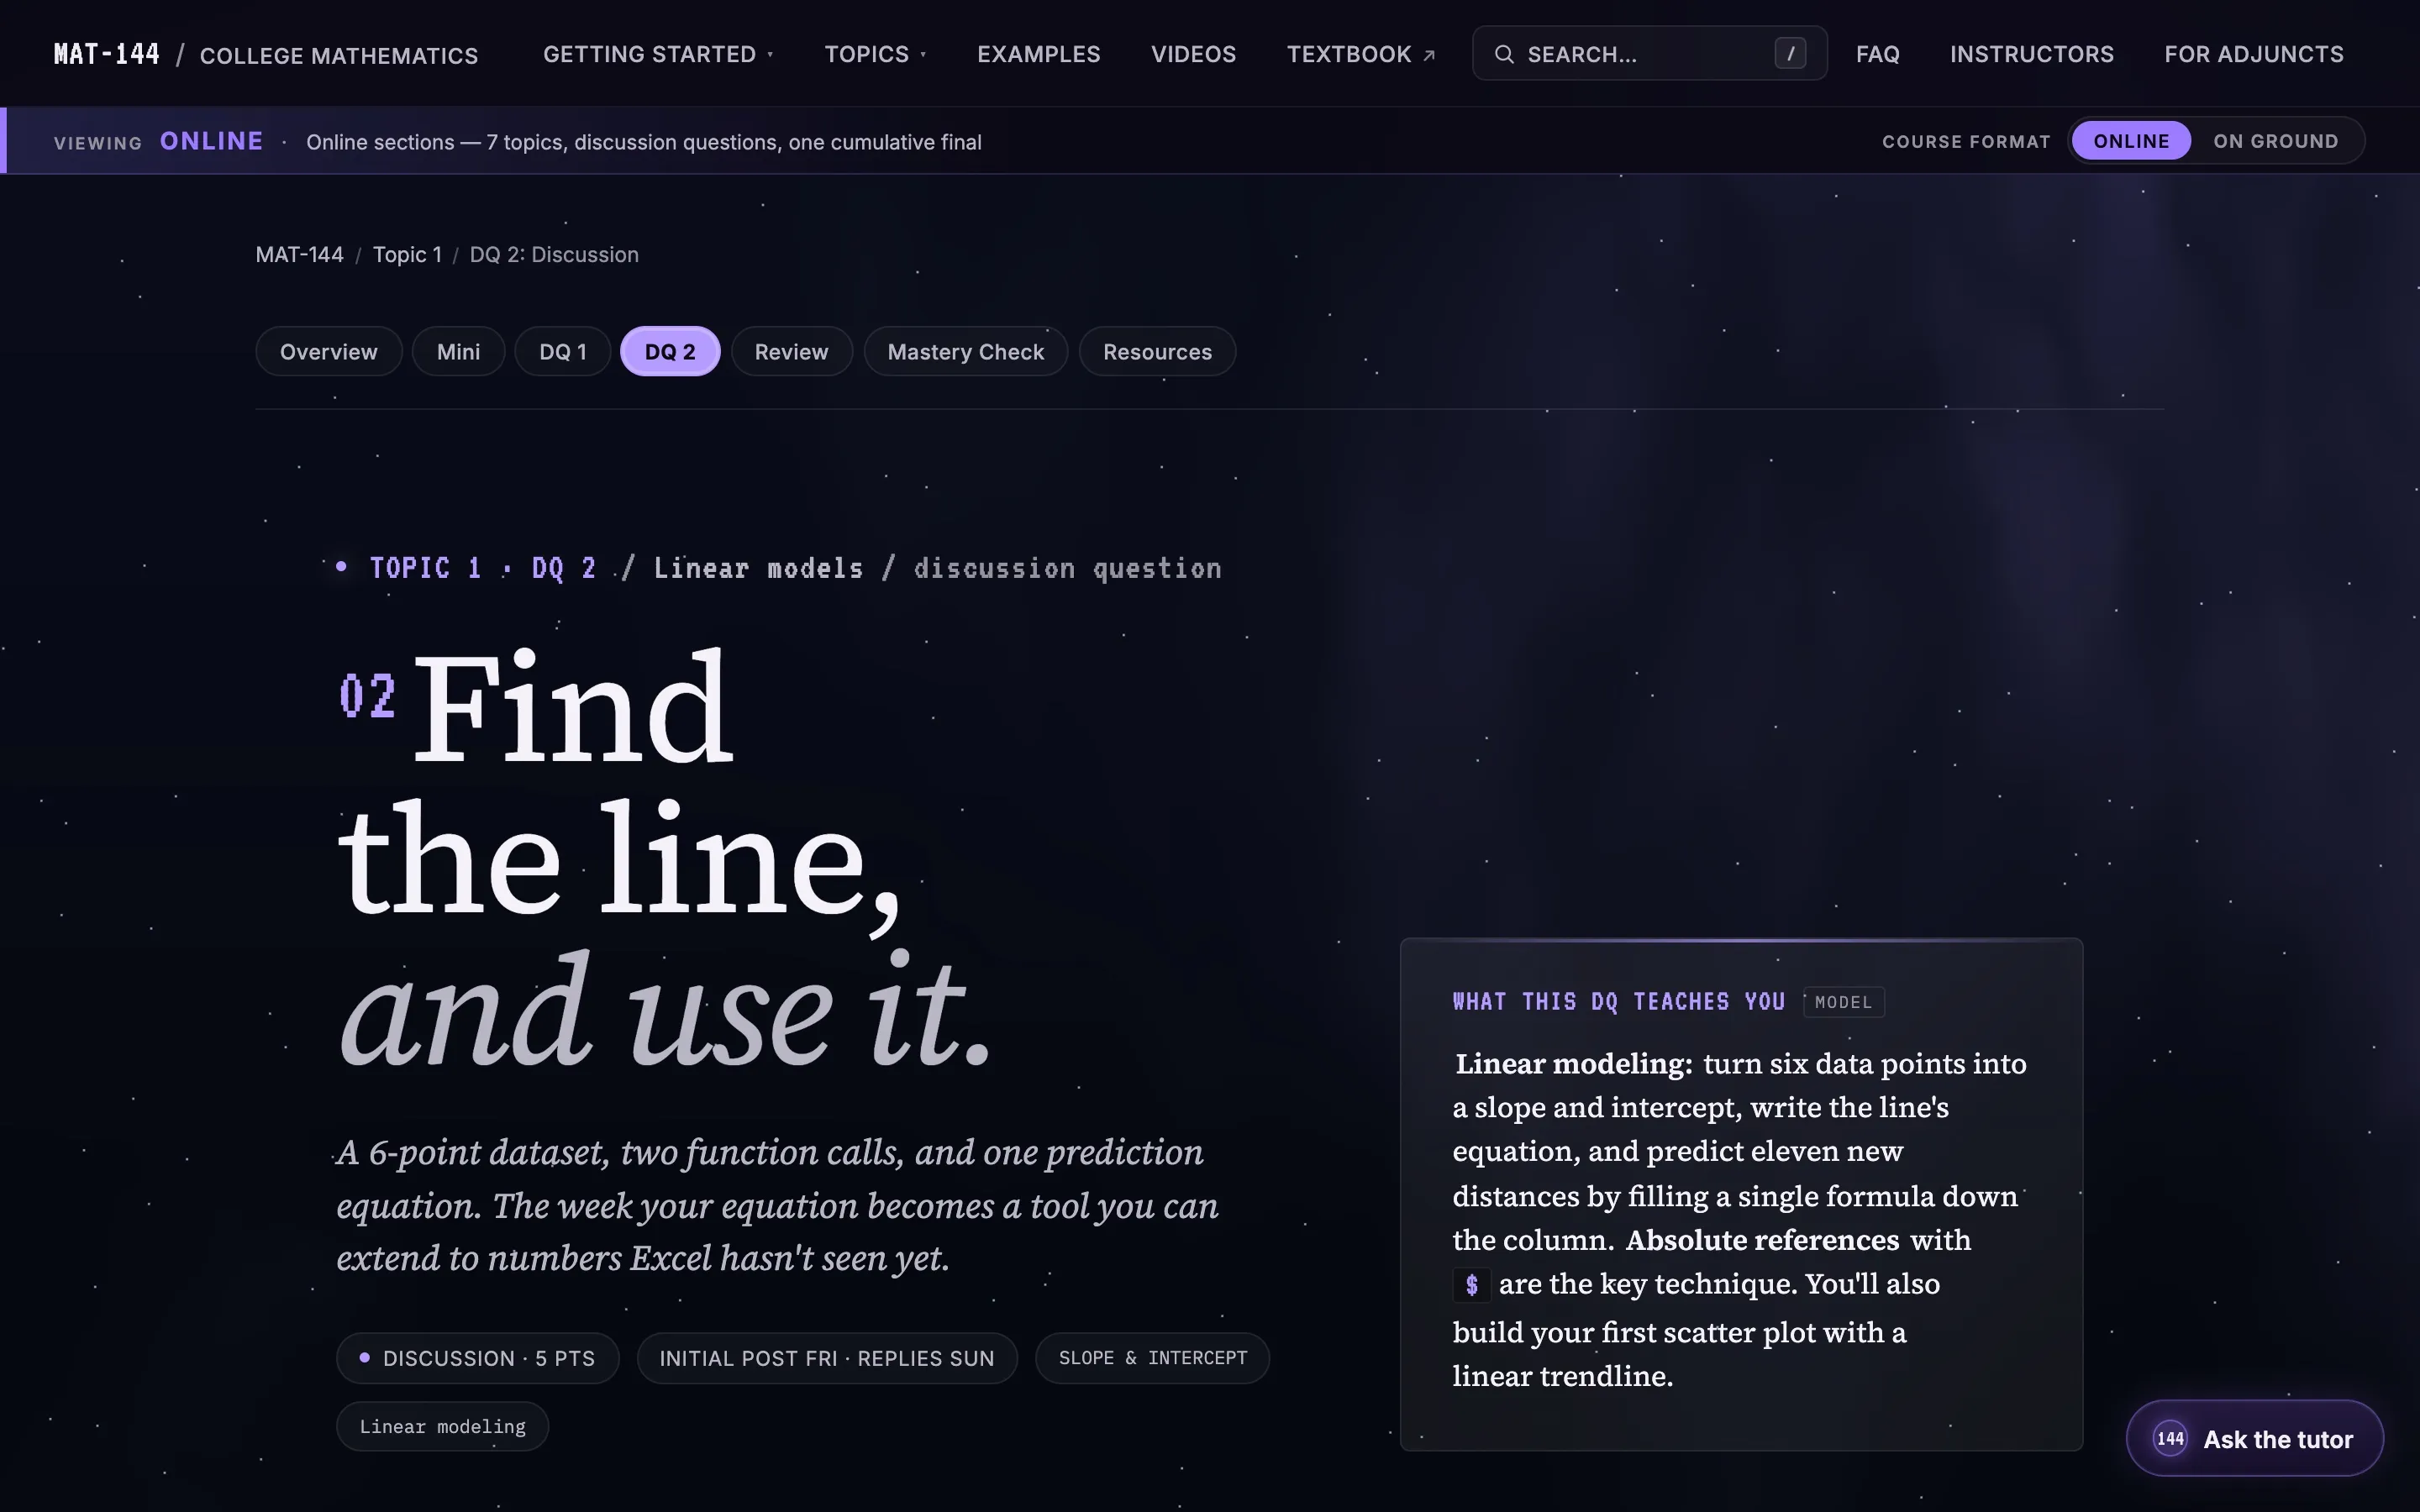The image size is (2420, 1512).
Task: Click the dollar sign code chip
Action: [x=1472, y=1285]
